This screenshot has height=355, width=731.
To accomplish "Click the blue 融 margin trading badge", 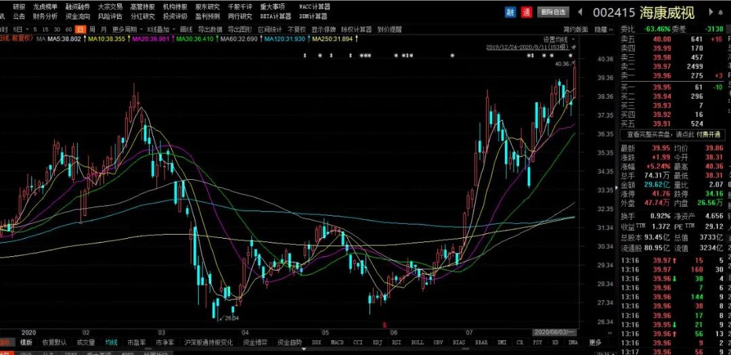I will coord(510,12).
